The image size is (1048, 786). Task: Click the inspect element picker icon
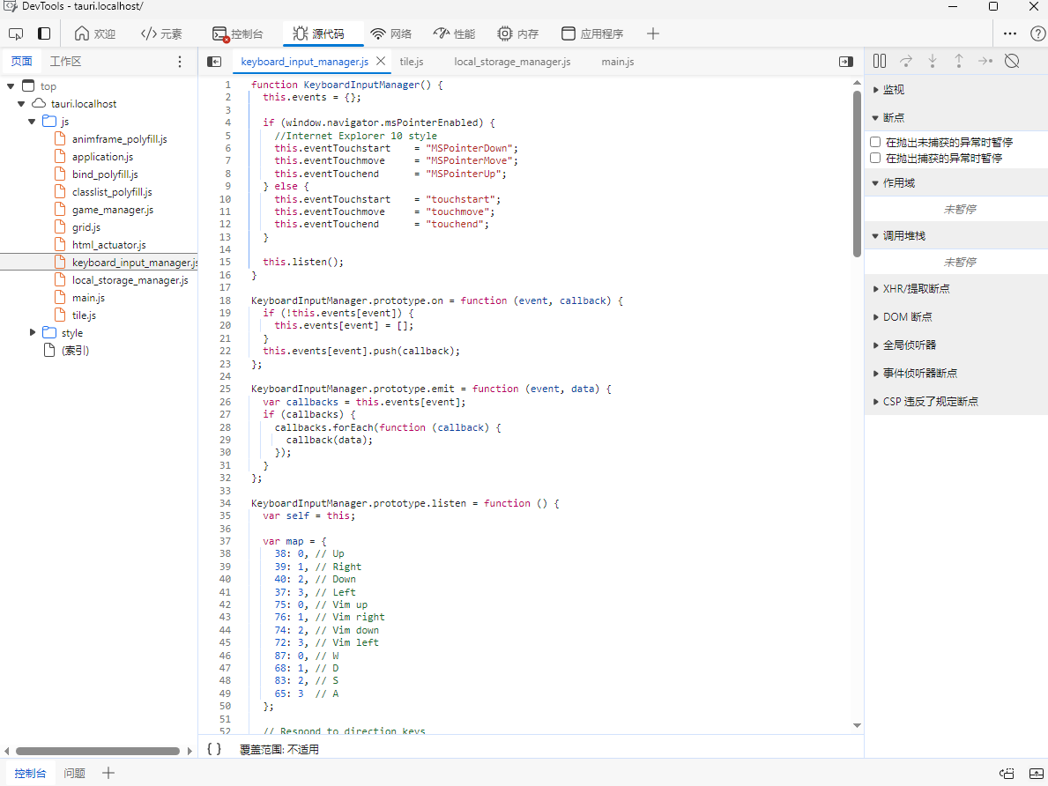15,33
